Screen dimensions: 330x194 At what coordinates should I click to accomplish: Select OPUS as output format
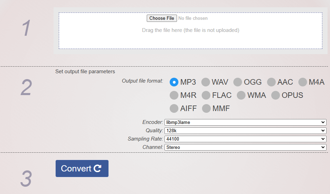(275, 95)
